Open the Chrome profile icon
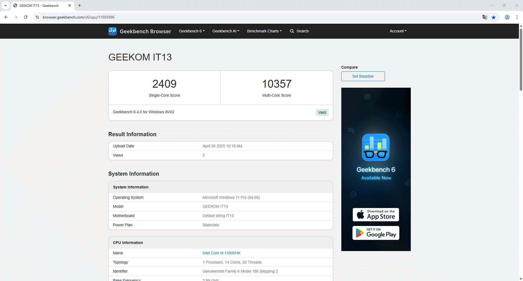 pyautogui.click(x=507, y=17)
